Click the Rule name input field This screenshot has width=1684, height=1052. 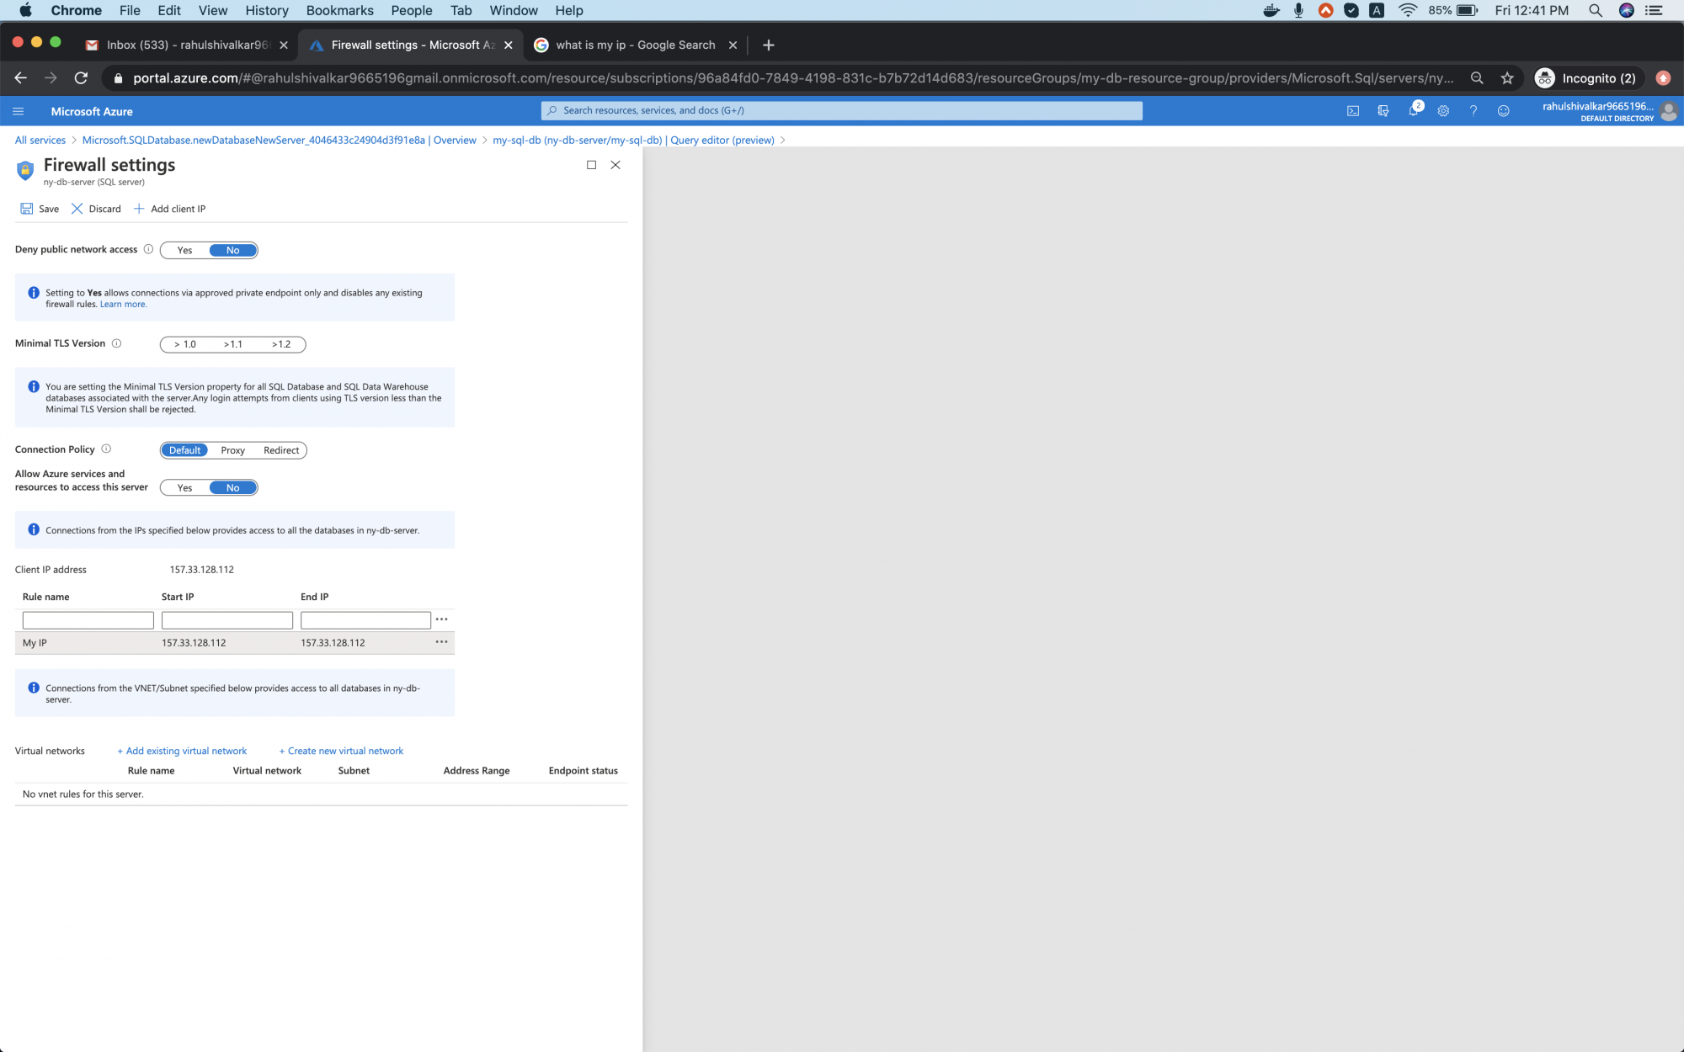click(88, 620)
